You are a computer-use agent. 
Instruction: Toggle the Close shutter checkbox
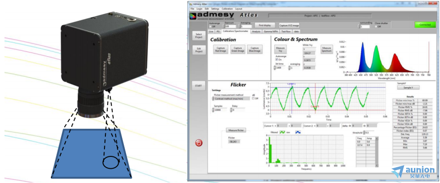pos(376,27)
